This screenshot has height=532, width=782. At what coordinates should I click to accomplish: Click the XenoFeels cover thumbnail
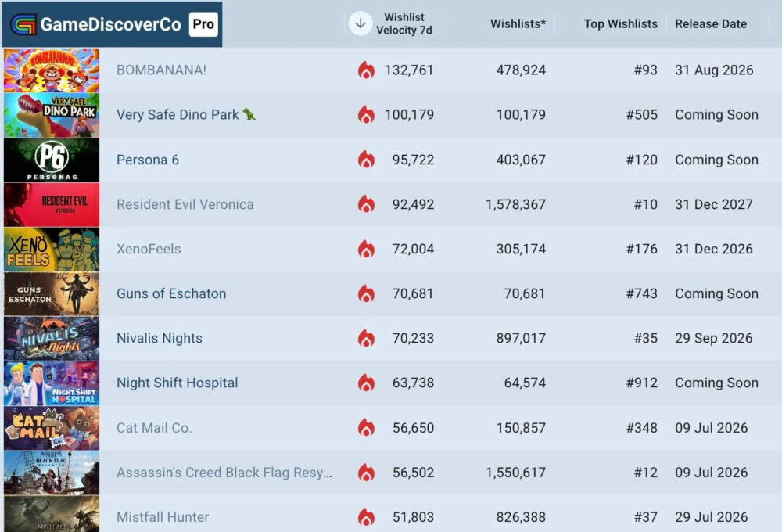click(x=52, y=249)
